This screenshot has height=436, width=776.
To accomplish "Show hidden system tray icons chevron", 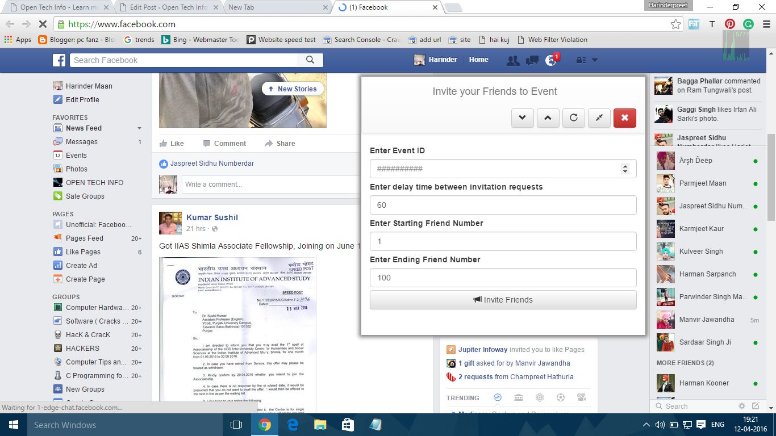I will pos(646,425).
